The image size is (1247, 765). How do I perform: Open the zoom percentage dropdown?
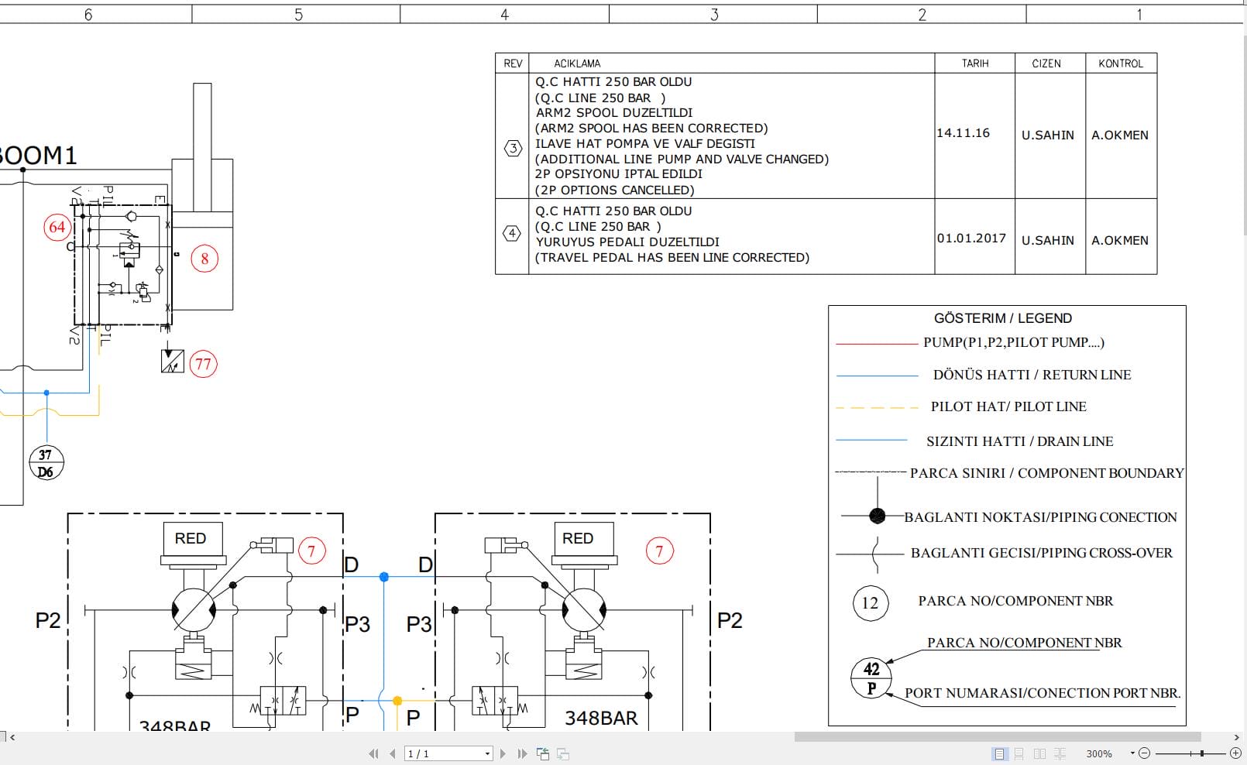(x=1132, y=753)
